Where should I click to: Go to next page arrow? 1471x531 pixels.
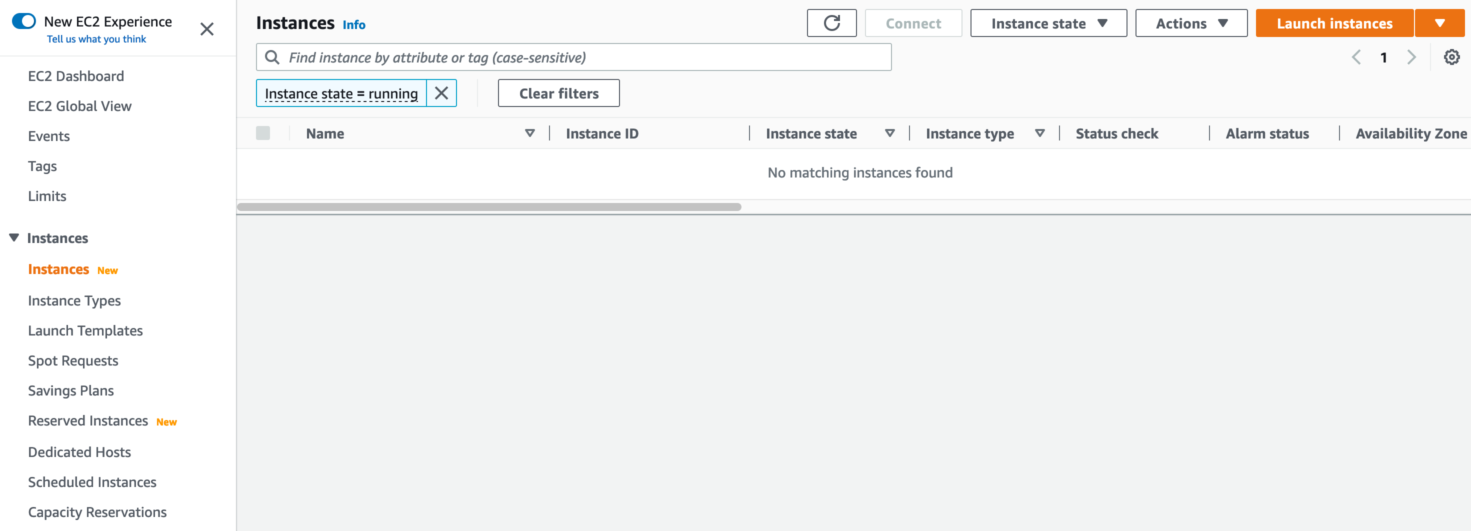point(1411,57)
